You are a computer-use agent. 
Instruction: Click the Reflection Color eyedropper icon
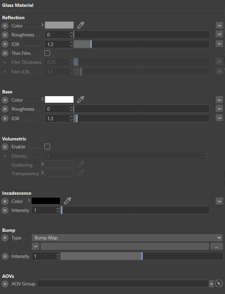[81, 25]
